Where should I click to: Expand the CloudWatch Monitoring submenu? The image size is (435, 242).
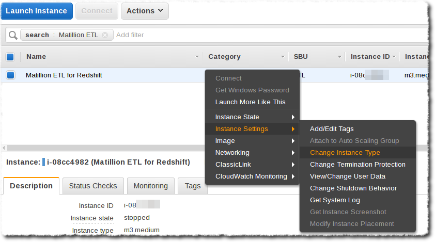[x=252, y=176]
